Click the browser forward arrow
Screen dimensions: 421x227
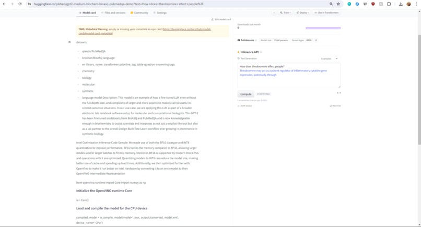12,4
